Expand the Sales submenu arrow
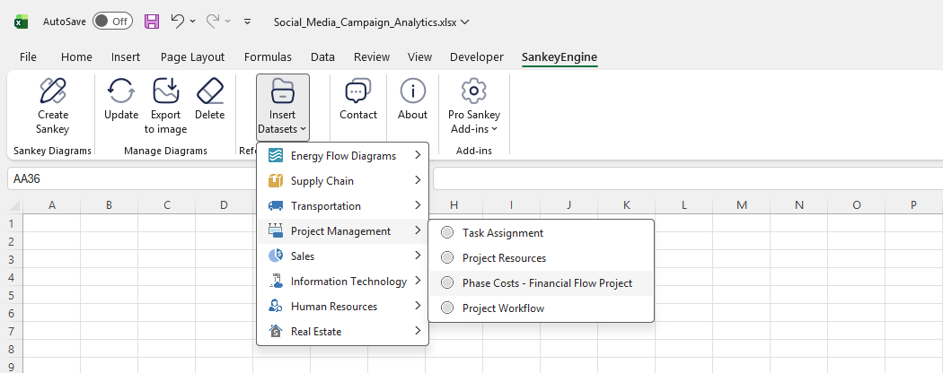Viewport: 943px width, 373px height. tap(418, 256)
